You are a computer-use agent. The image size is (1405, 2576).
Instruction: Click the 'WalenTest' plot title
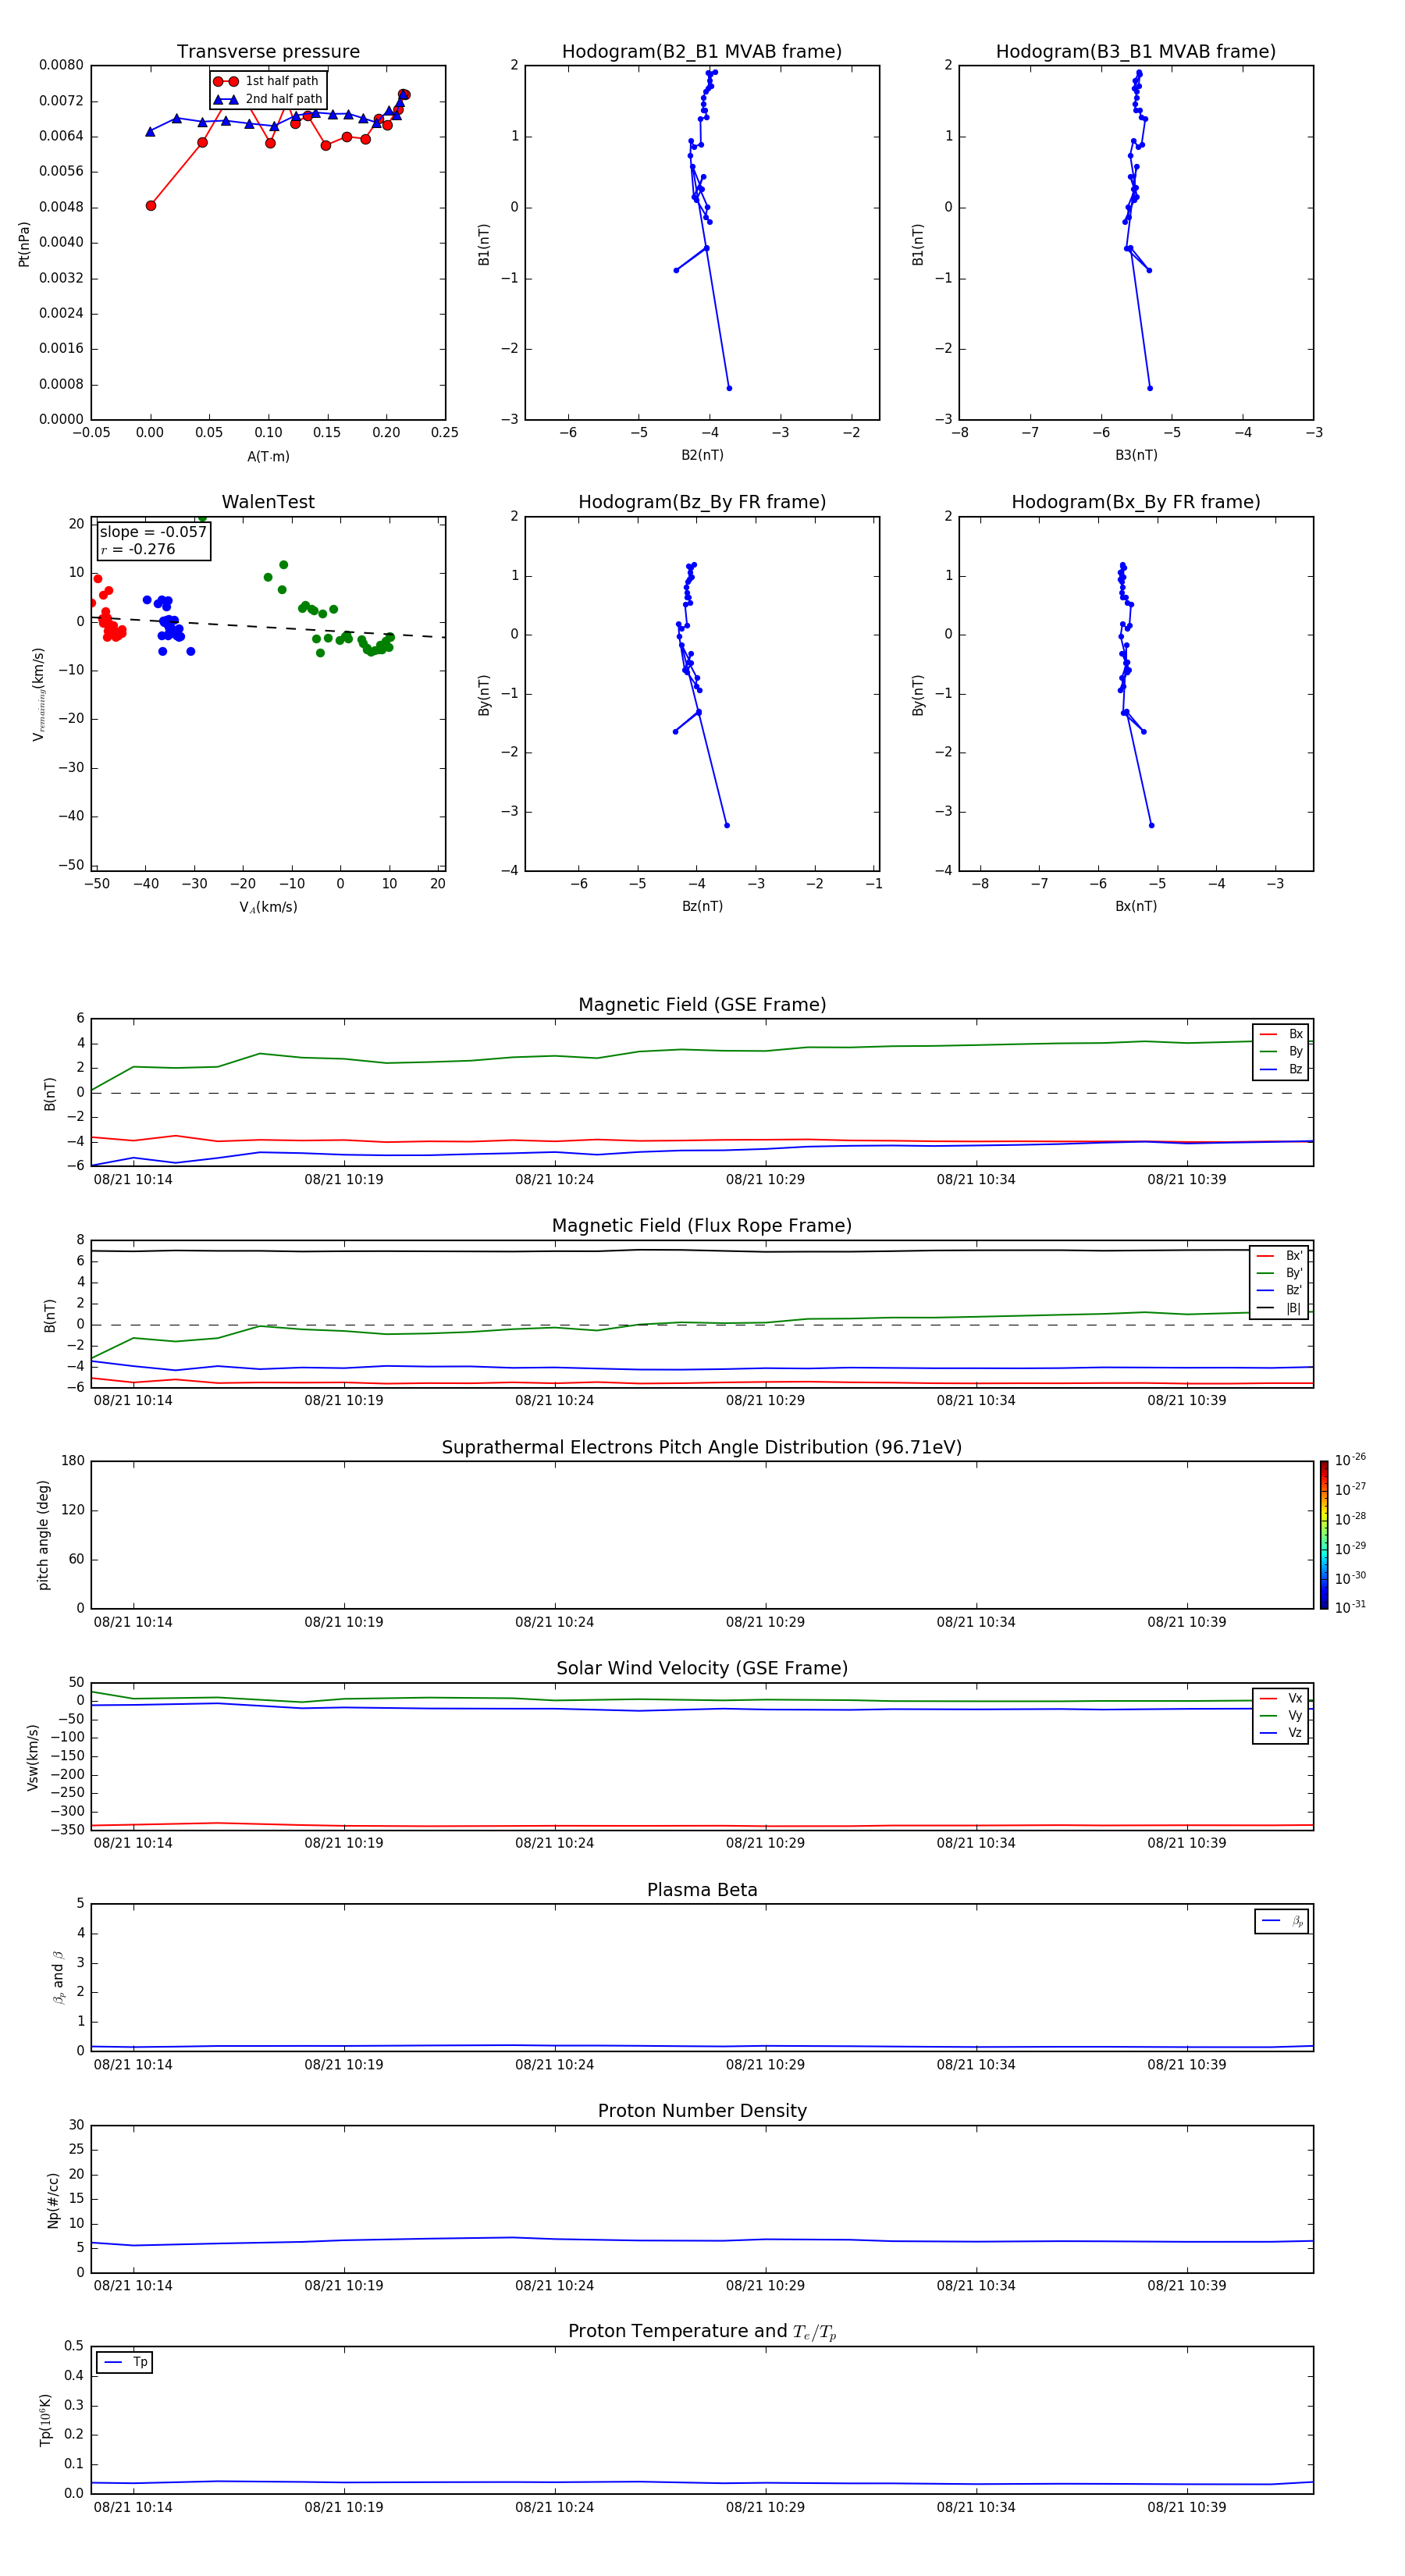[x=268, y=502]
